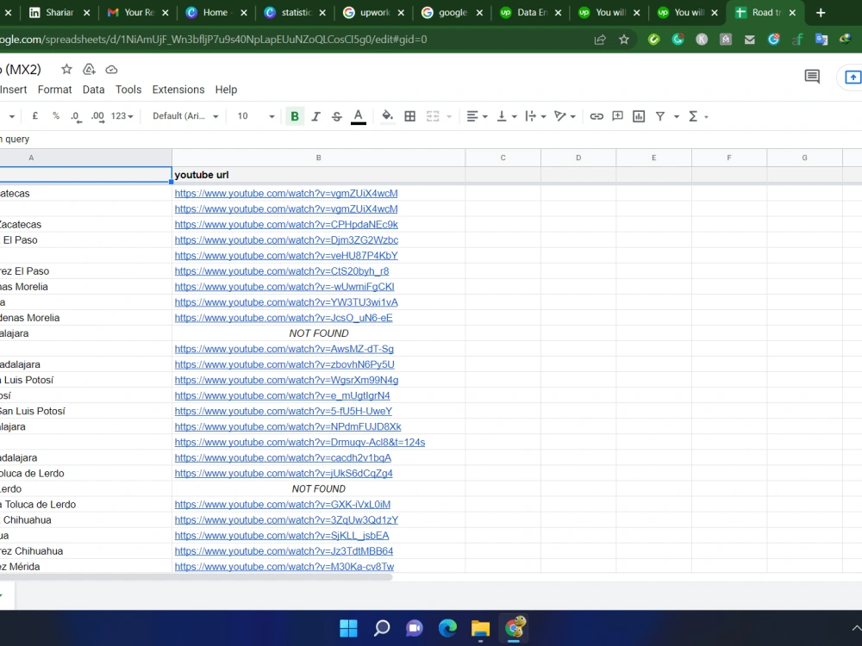Open link ending veHU87P4KbY

[286, 256]
